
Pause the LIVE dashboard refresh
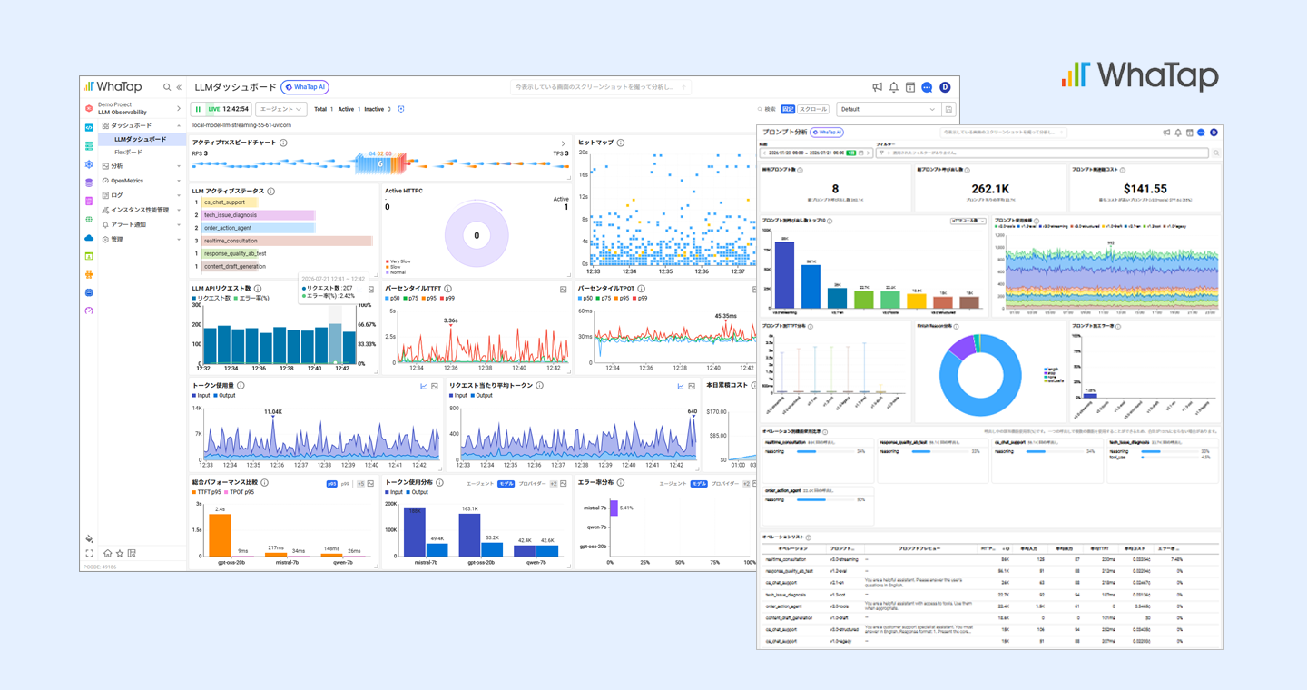198,109
